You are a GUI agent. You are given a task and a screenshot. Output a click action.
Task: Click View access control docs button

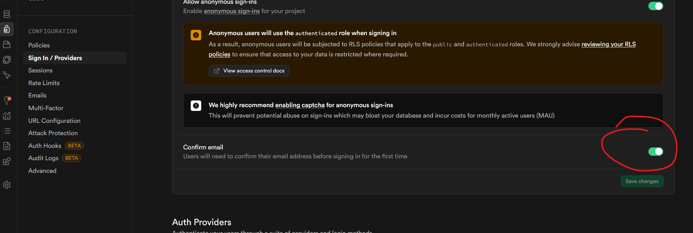click(249, 71)
